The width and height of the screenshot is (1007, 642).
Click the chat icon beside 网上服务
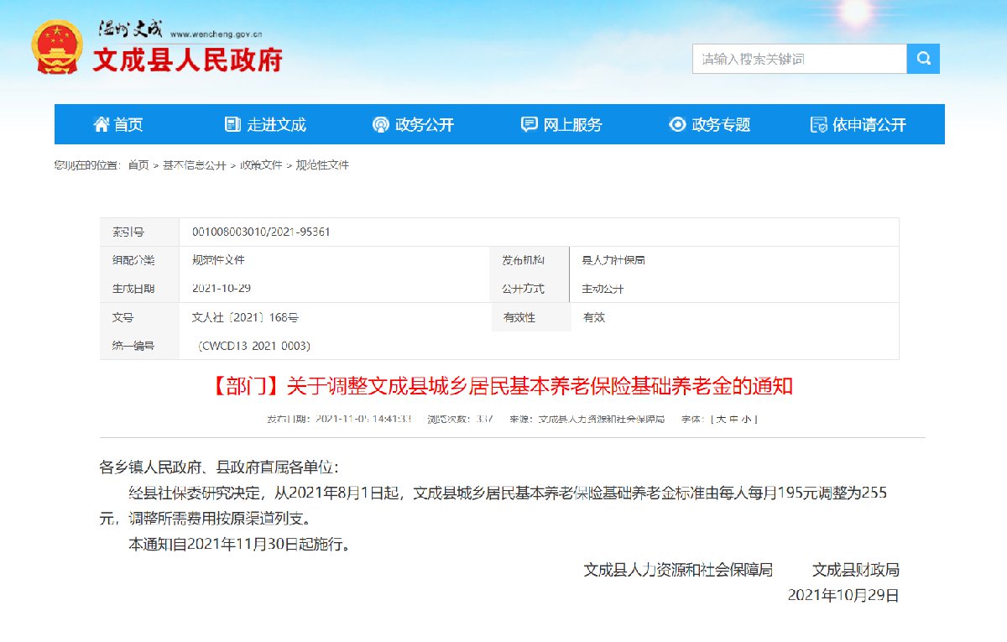529,124
